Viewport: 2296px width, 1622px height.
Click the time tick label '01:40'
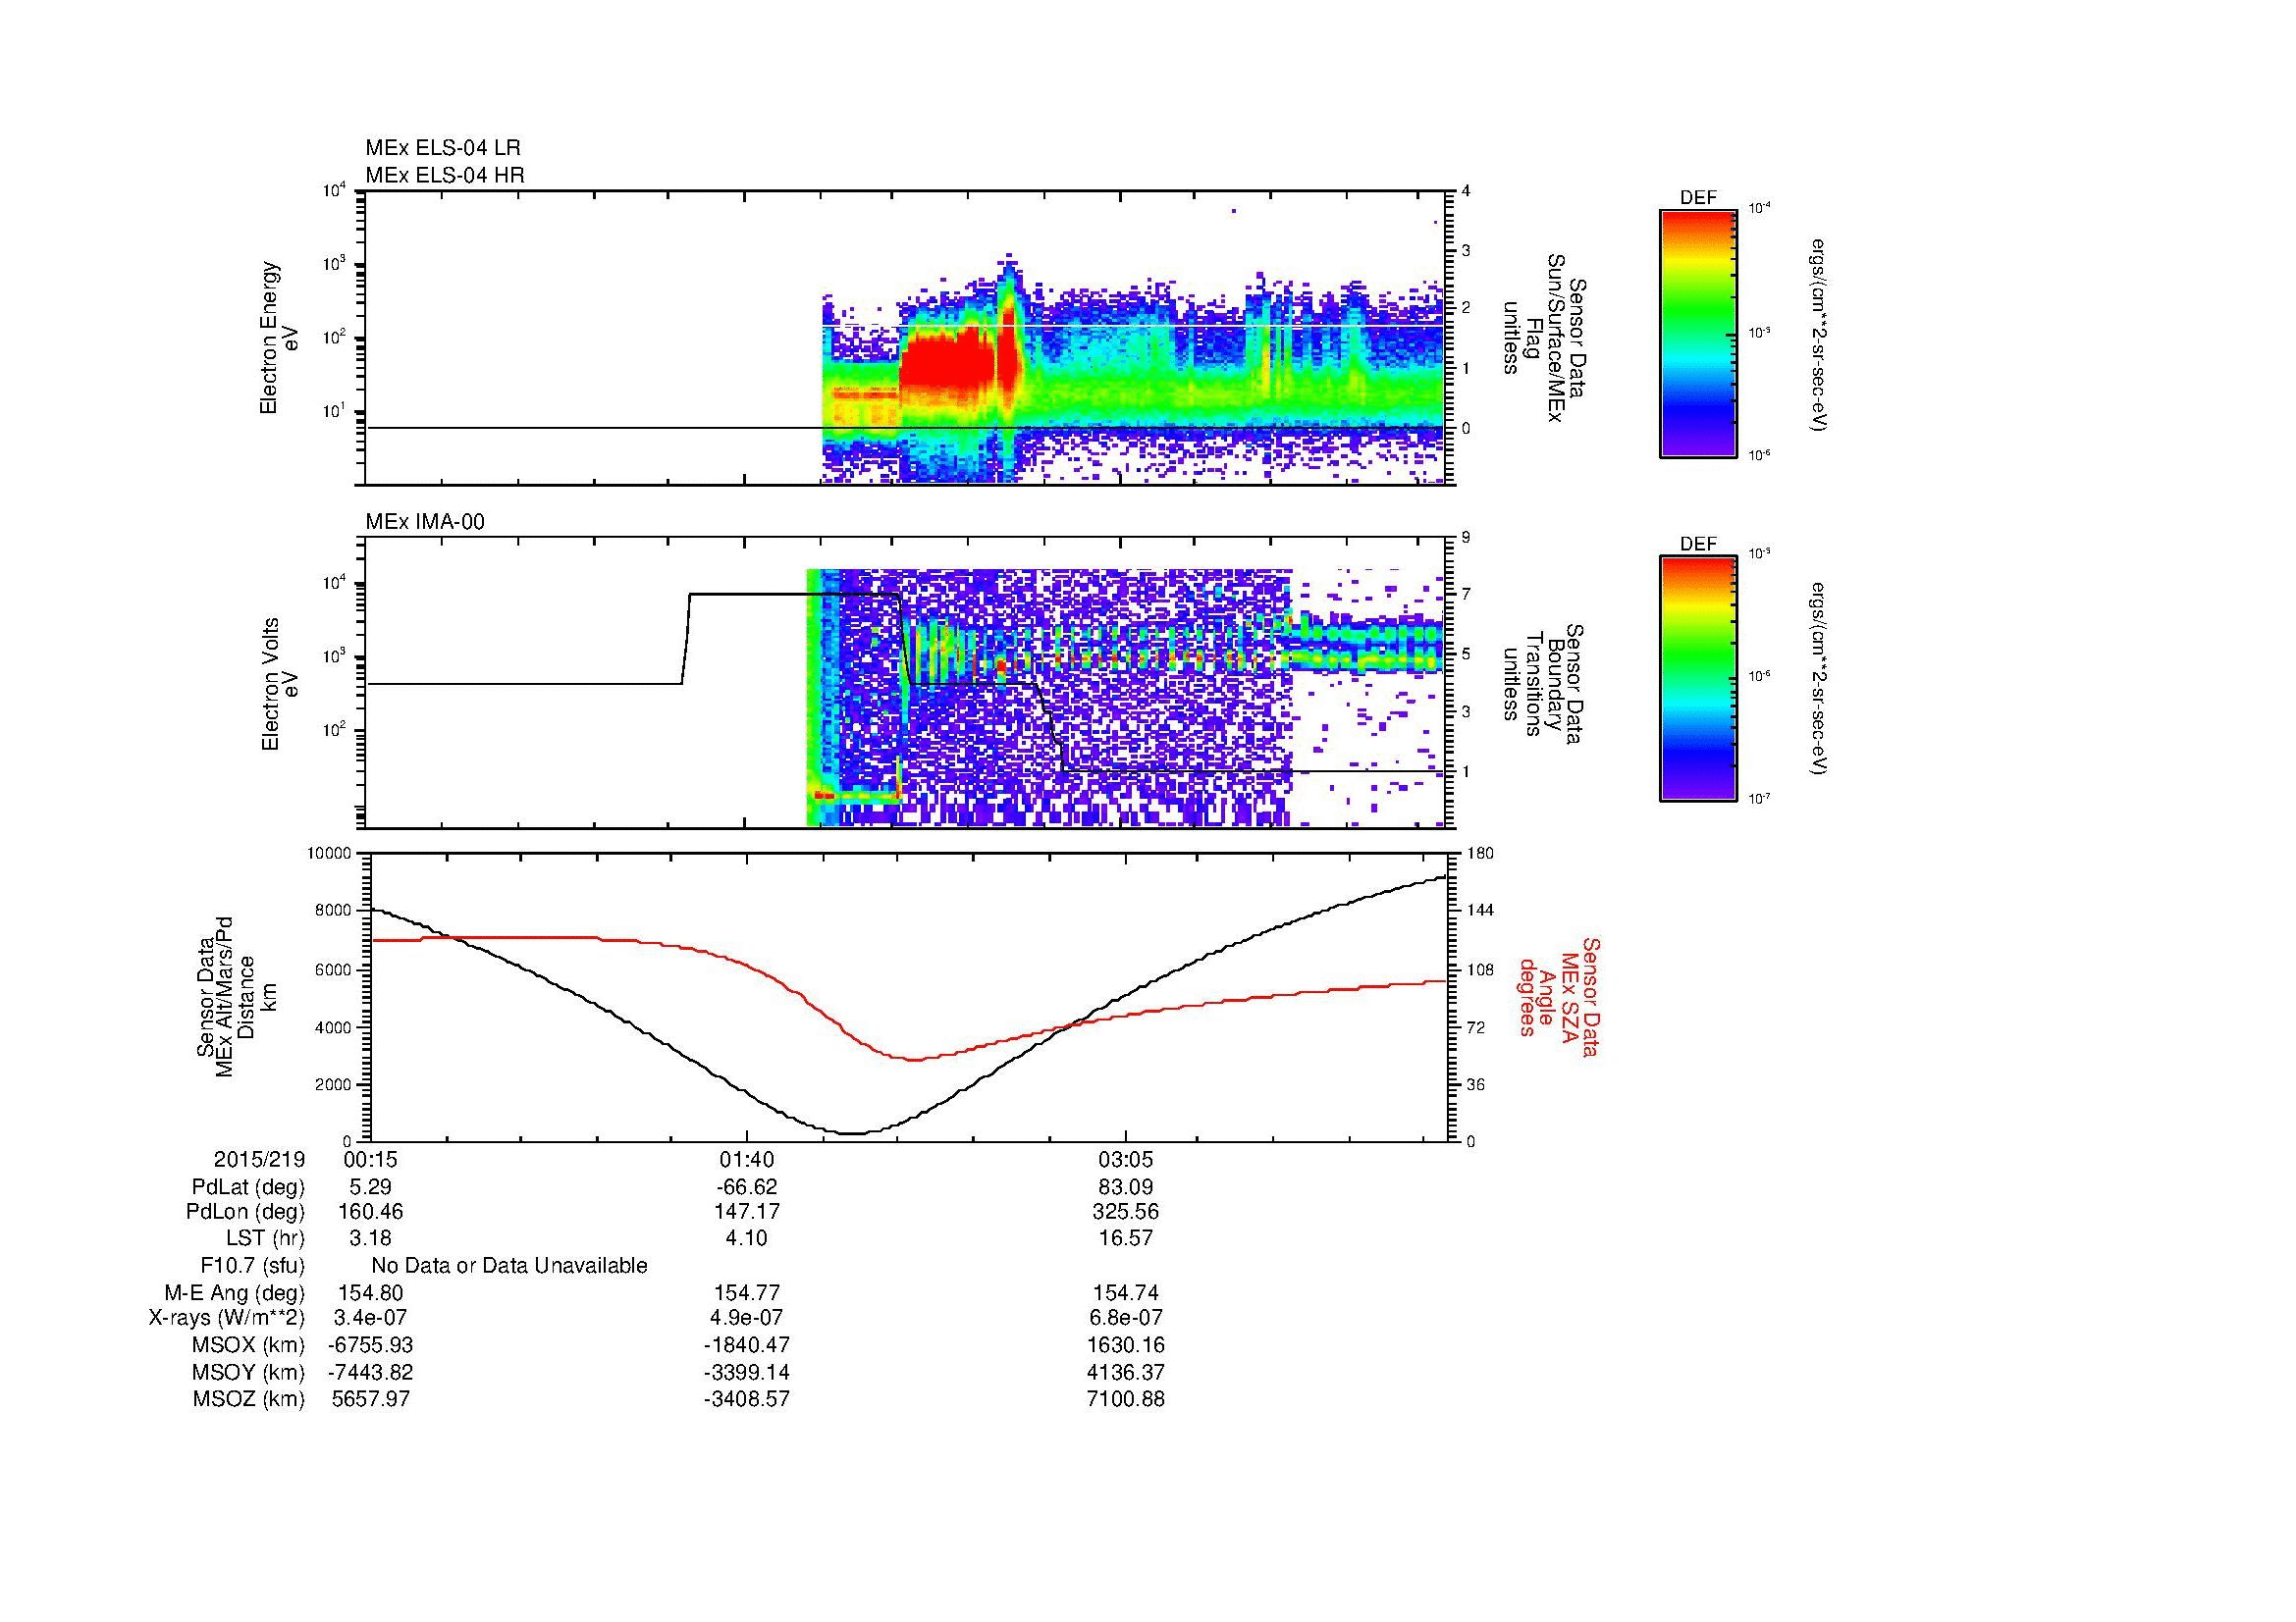(x=746, y=1159)
